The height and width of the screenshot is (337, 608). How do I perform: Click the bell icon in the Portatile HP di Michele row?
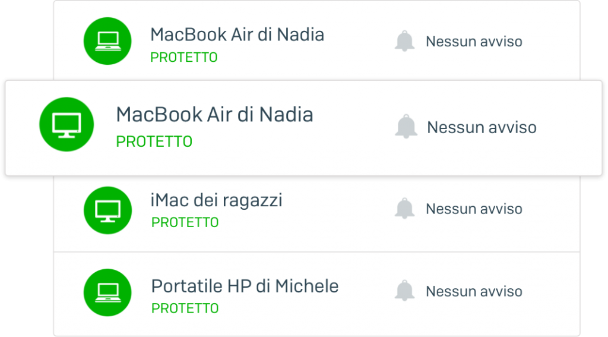pos(404,291)
